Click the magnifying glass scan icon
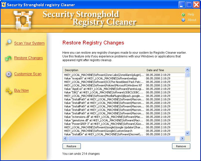The height and width of the screenshot is (161, 201). [9, 42]
